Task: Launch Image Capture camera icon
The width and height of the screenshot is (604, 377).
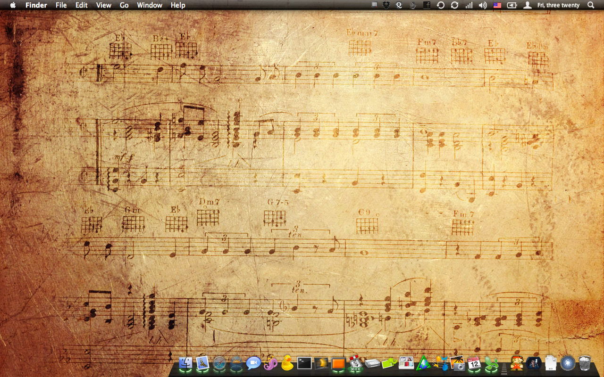Action: pyautogui.click(x=457, y=363)
